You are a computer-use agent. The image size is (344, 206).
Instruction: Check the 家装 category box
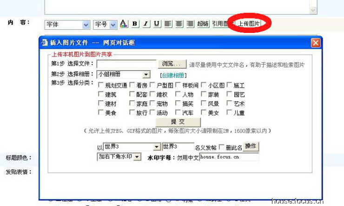(x=204, y=94)
